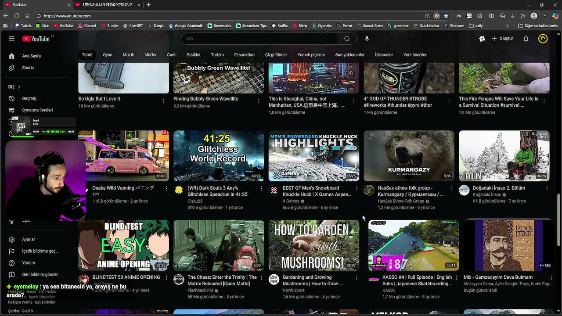Image resolution: width=562 pixels, height=316 pixels.
Task: Open options for This is Shanghai video
Action: [354, 101]
